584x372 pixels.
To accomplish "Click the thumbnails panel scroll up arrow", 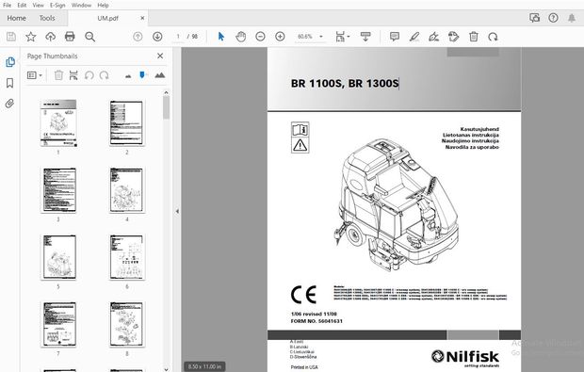I will coord(166,92).
